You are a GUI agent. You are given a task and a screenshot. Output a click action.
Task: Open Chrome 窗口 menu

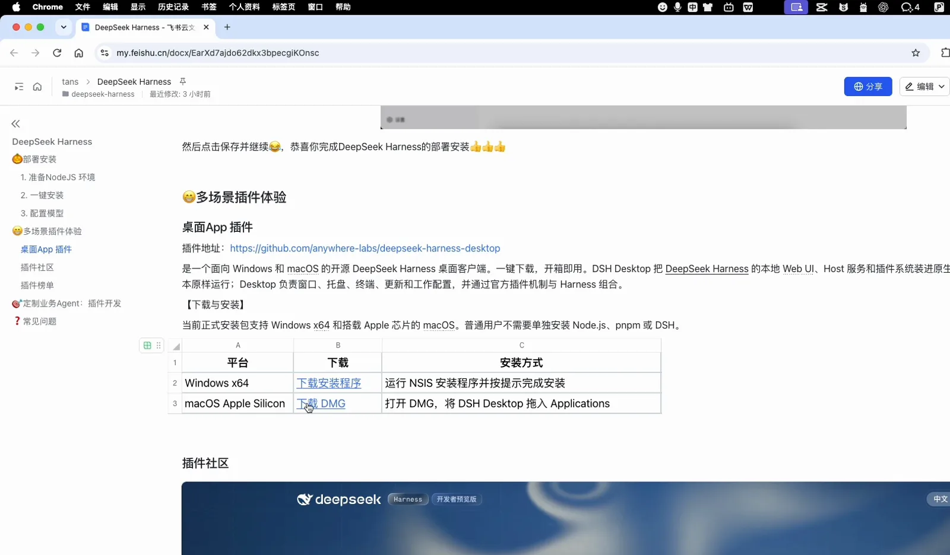315,7
